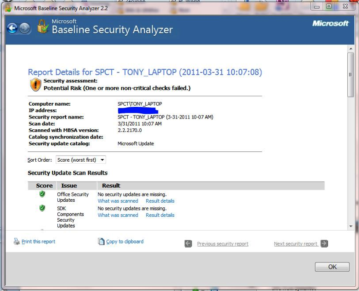This screenshot has width=359, height=291.
Task: Click the Next security report arrow icon
Action: click(324, 244)
